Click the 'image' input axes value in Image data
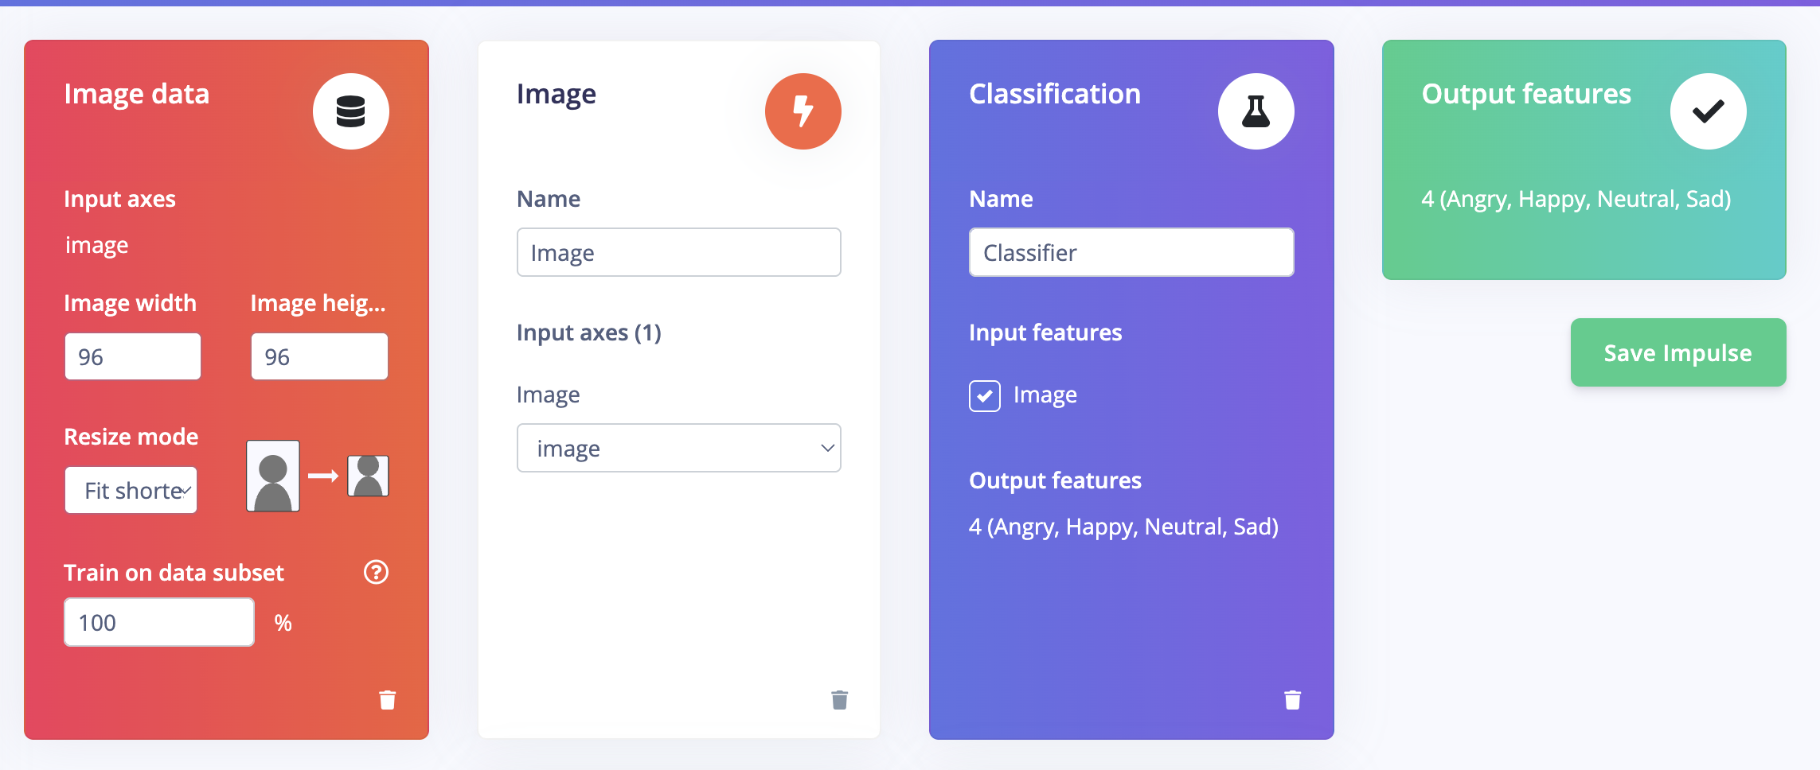 pos(96,245)
